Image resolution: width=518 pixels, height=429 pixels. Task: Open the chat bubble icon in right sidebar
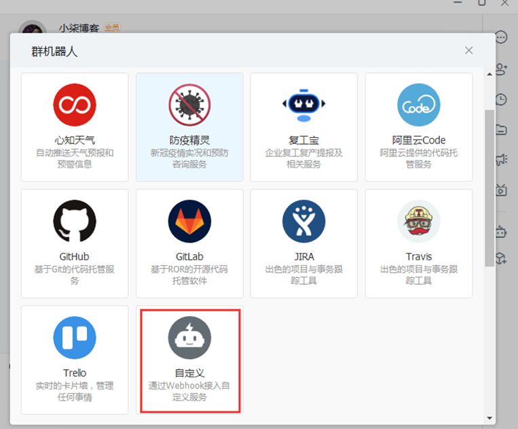coord(501,37)
